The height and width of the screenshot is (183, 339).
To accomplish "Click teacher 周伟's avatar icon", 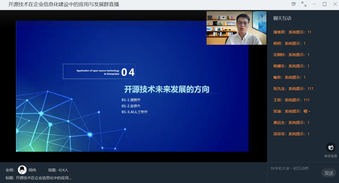I will point(22,170).
